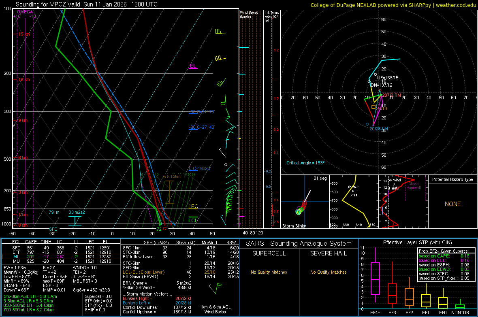Click the 'SigSvr = 462 m3/s3' value

tap(92, 290)
